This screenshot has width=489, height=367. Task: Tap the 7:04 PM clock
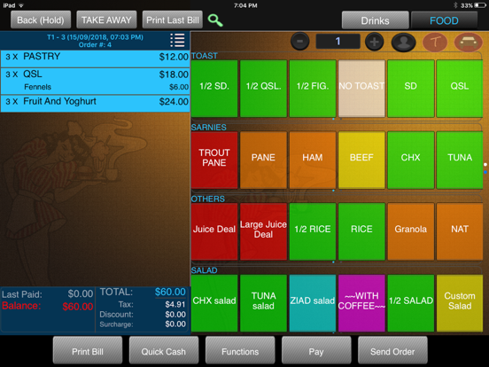245,5
